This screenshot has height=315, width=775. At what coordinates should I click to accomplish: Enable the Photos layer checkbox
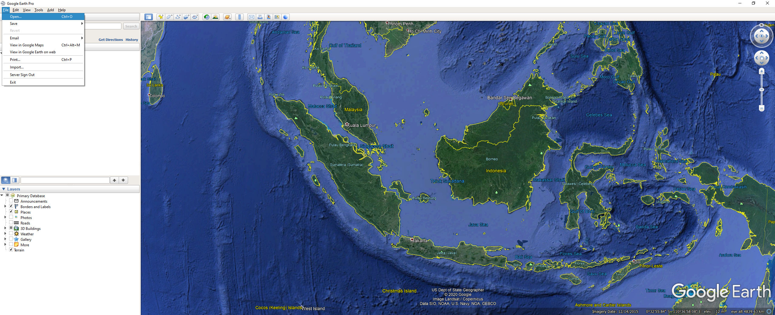tap(11, 217)
